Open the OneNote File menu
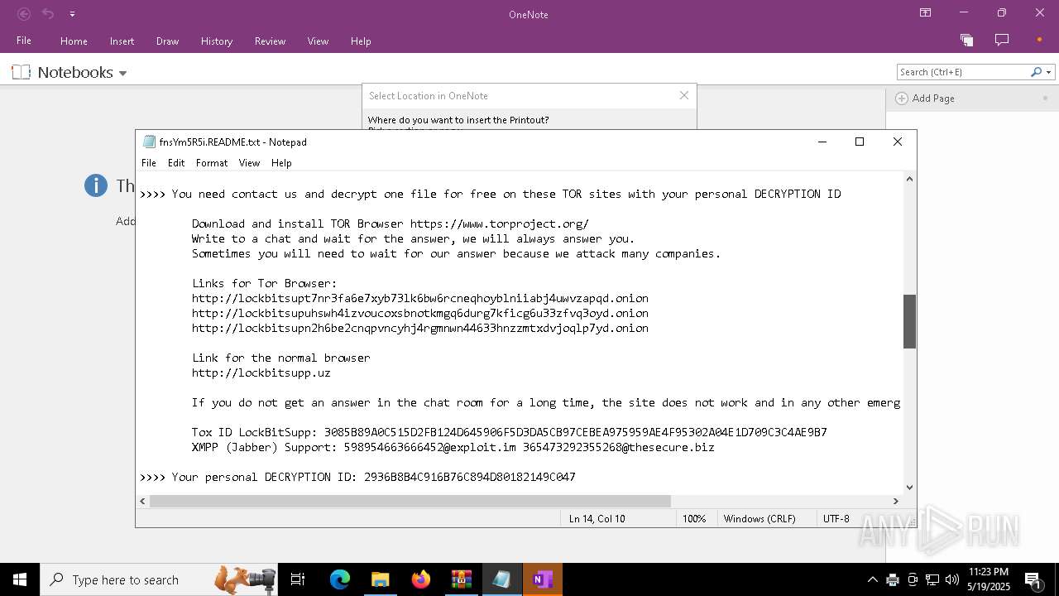1059x596 pixels. pos(24,41)
